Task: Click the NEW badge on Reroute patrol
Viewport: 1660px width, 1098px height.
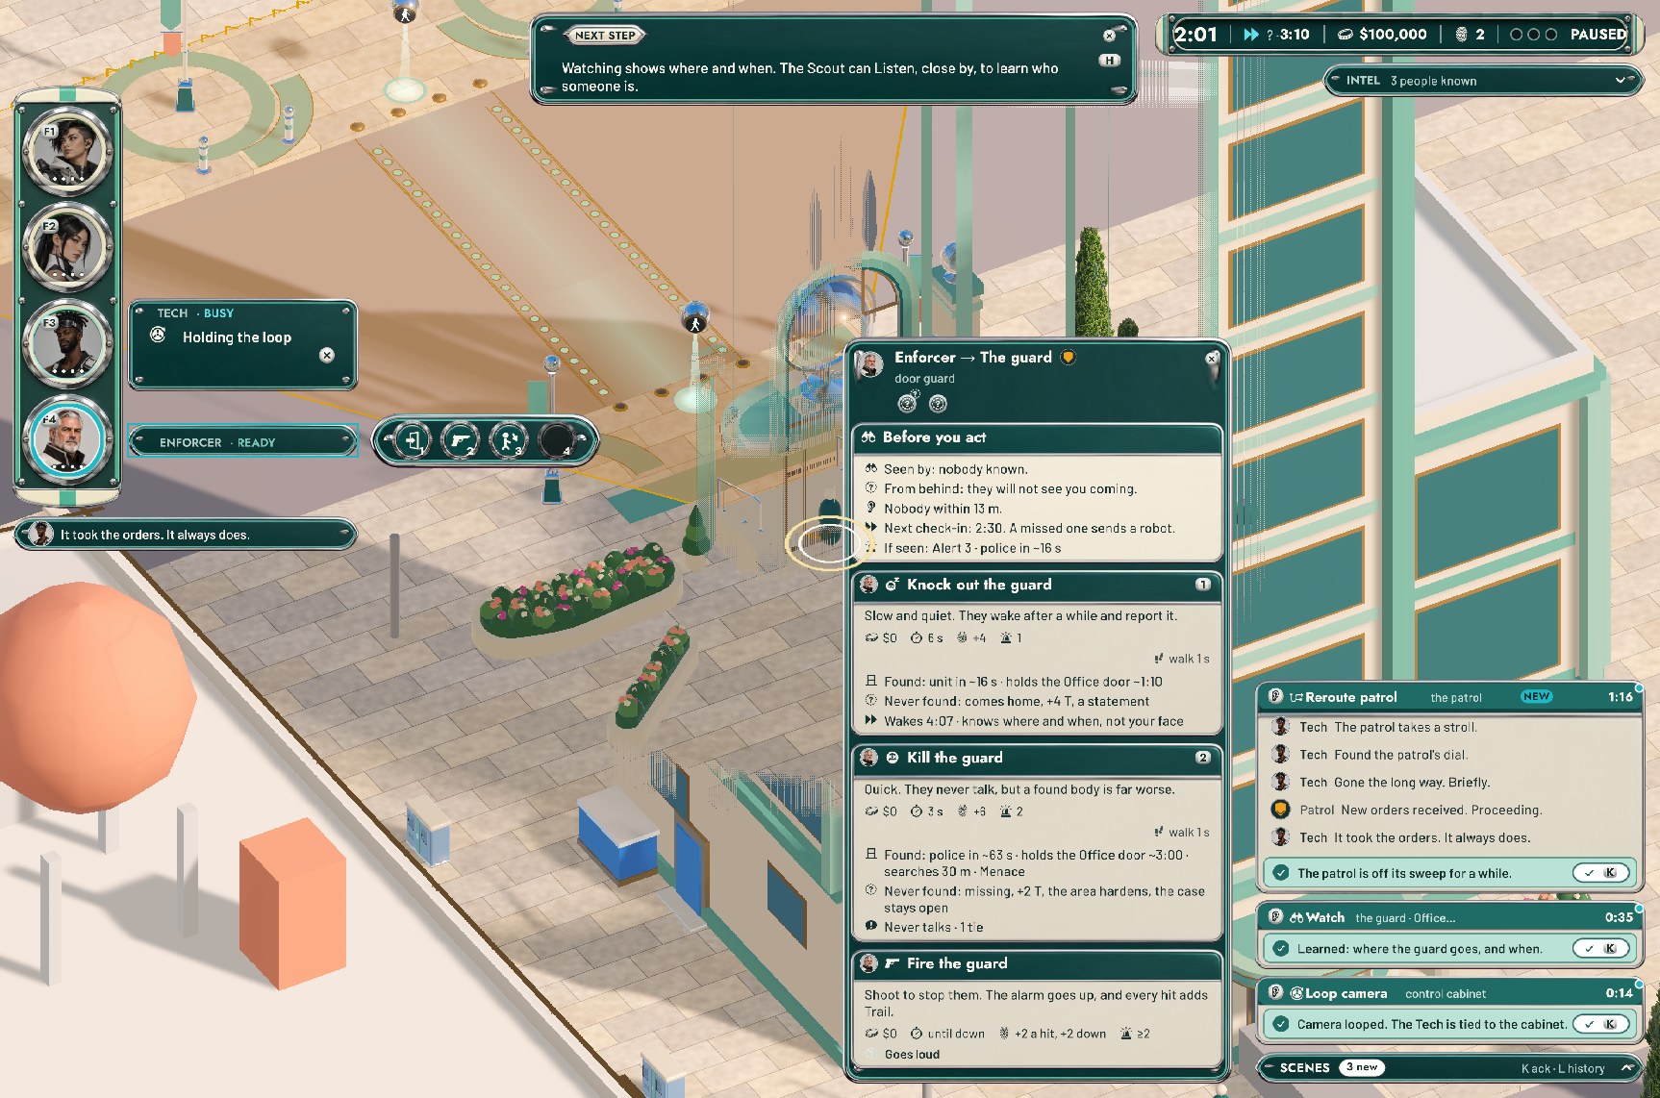Action: (1536, 696)
